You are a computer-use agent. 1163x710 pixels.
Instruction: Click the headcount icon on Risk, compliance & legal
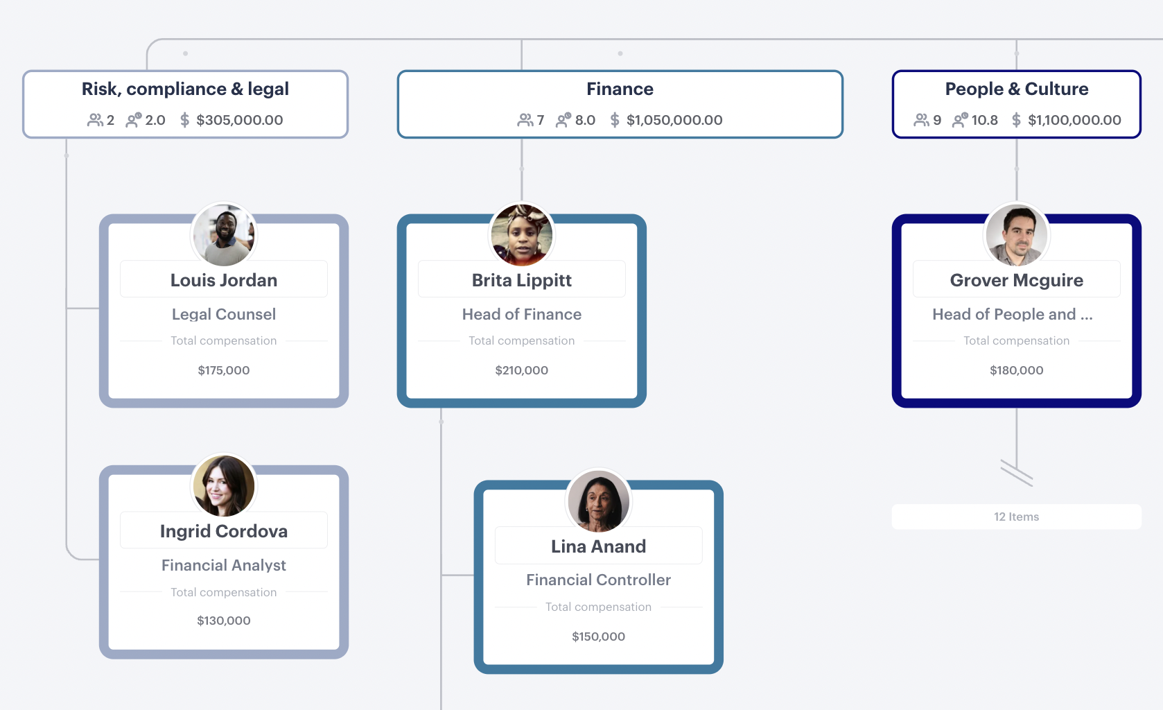pos(96,119)
